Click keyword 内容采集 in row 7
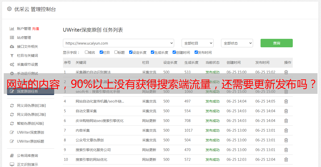 83,130
